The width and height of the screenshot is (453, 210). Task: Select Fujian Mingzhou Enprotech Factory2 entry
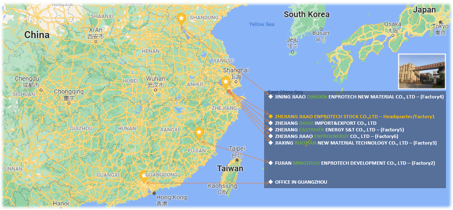pos(355,163)
